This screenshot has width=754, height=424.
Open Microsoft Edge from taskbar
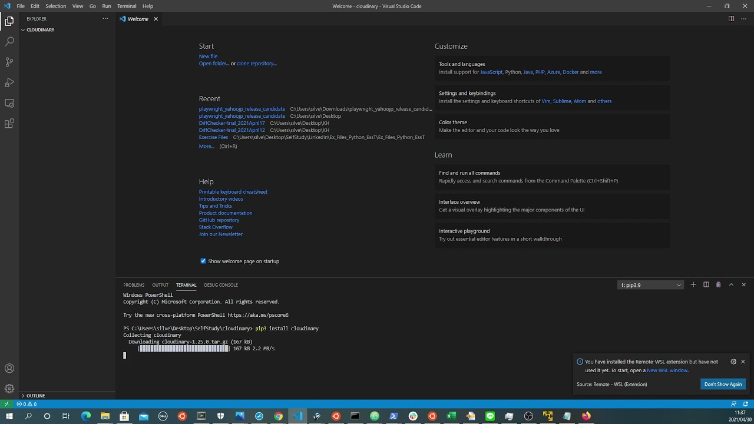[x=86, y=416]
